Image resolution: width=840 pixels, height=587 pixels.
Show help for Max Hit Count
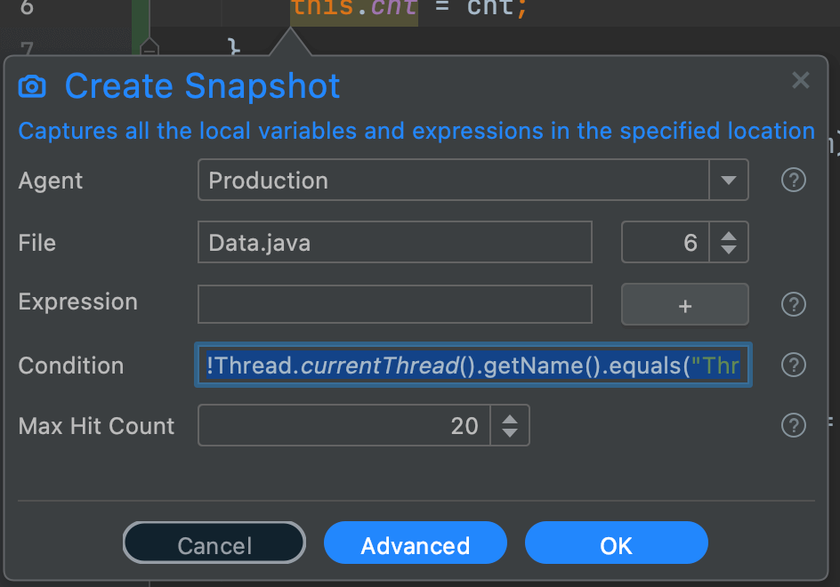tap(793, 426)
